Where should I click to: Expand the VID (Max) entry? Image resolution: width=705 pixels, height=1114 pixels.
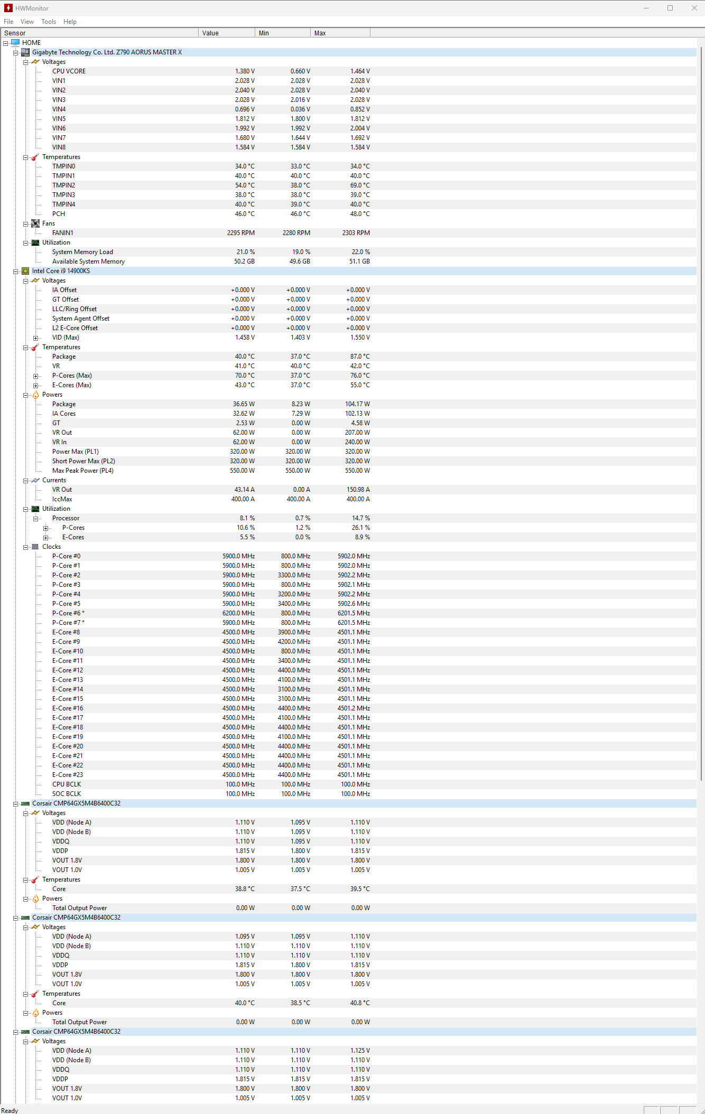36,338
